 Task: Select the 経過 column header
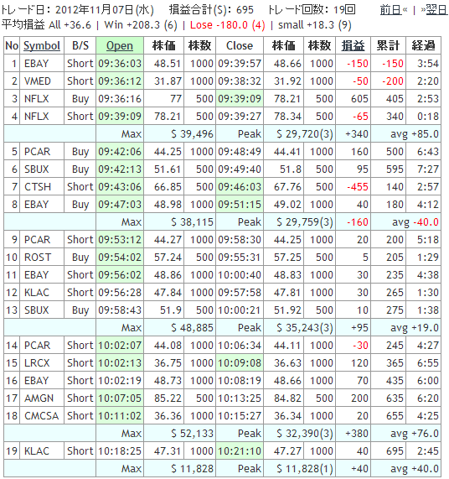(x=423, y=46)
